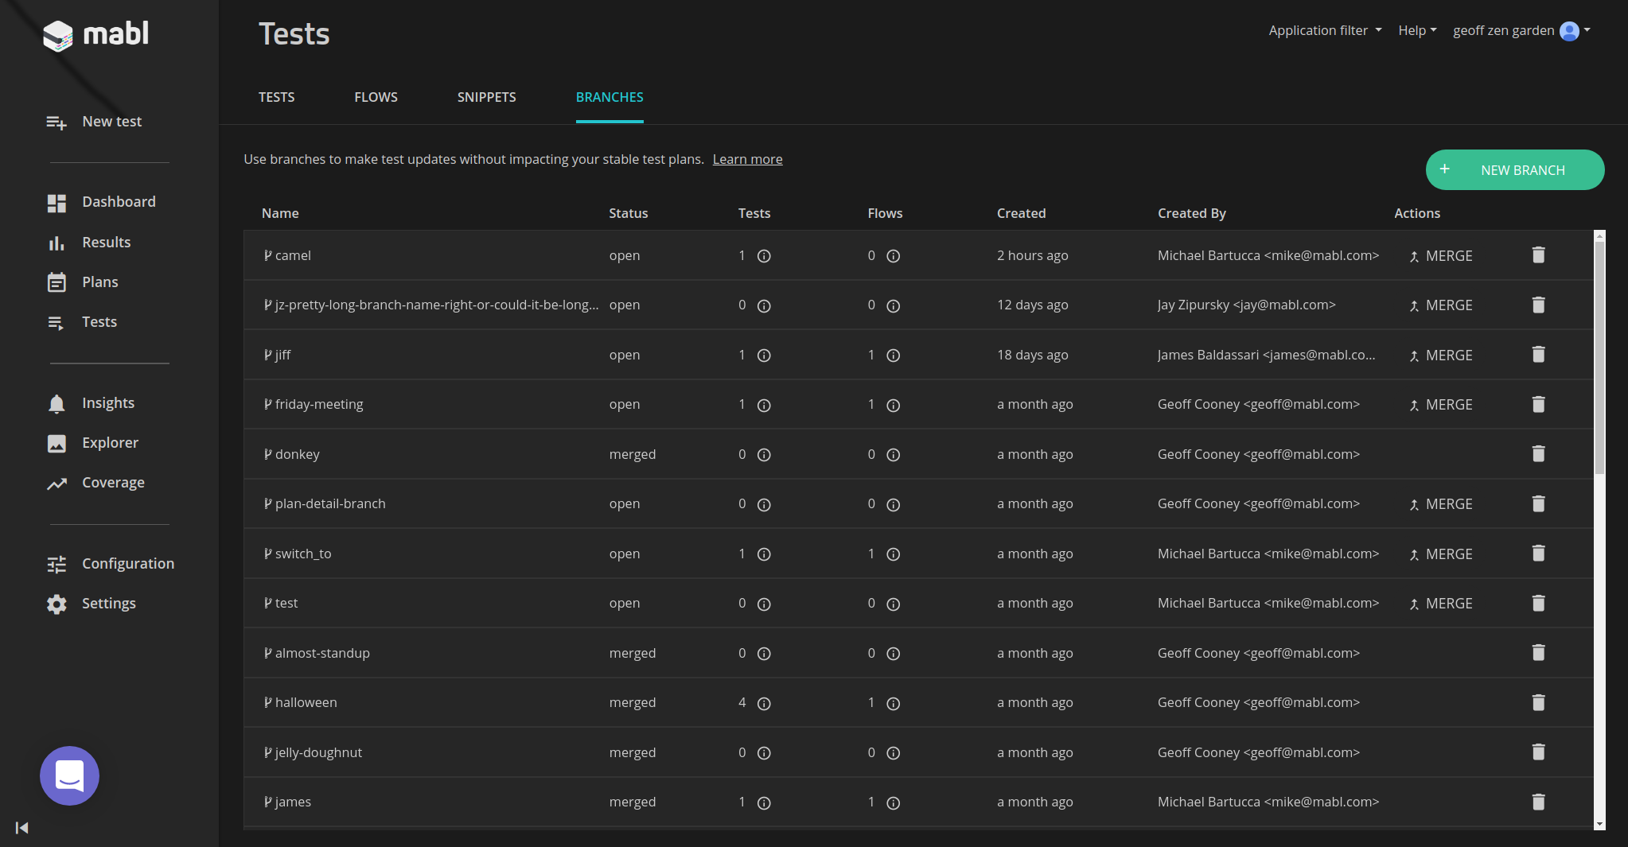Create a new branch
The height and width of the screenshot is (847, 1628).
(x=1514, y=170)
